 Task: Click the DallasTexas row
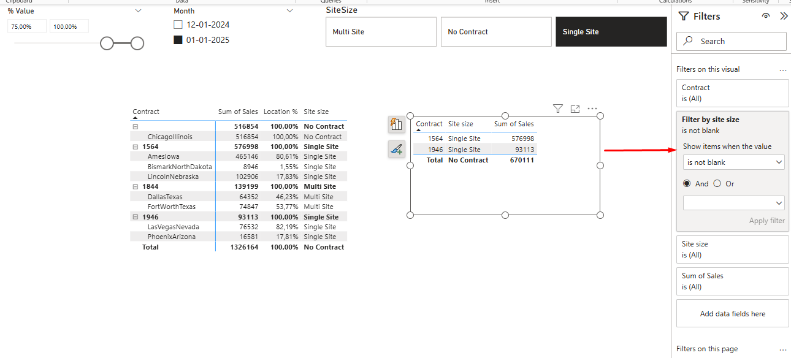tap(239, 197)
